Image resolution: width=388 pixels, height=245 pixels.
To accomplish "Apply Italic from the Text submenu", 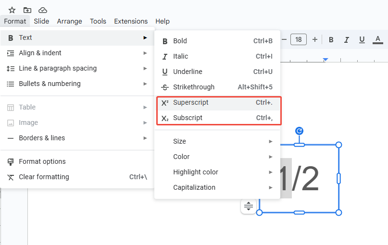I will pyautogui.click(x=217, y=56).
